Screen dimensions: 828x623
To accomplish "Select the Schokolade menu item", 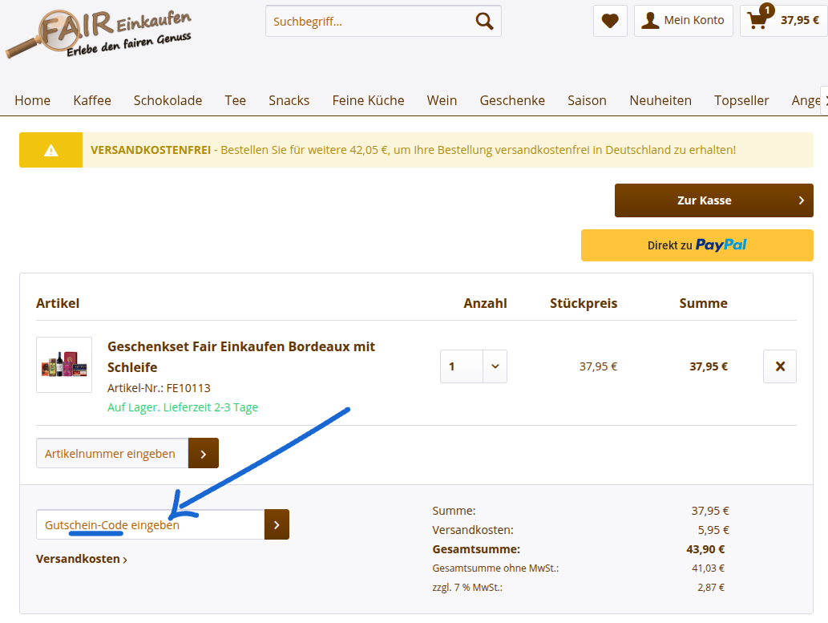I will click(168, 100).
